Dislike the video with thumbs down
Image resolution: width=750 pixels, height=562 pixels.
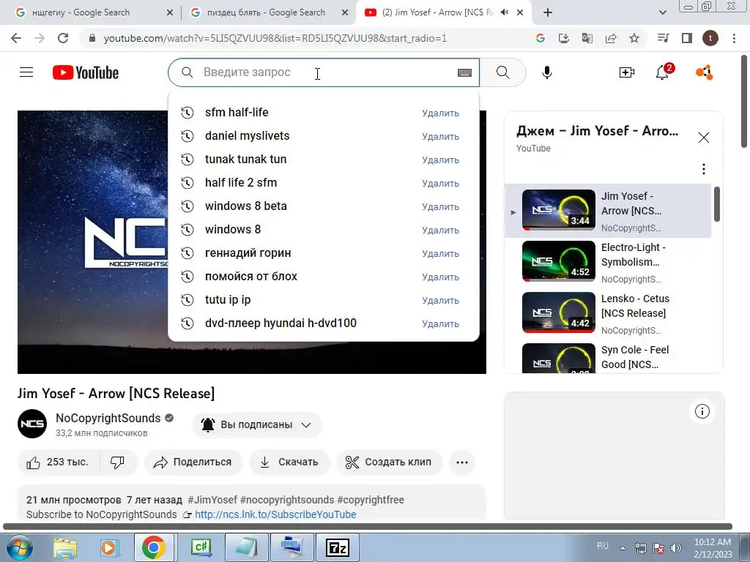(x=118, y=462)
